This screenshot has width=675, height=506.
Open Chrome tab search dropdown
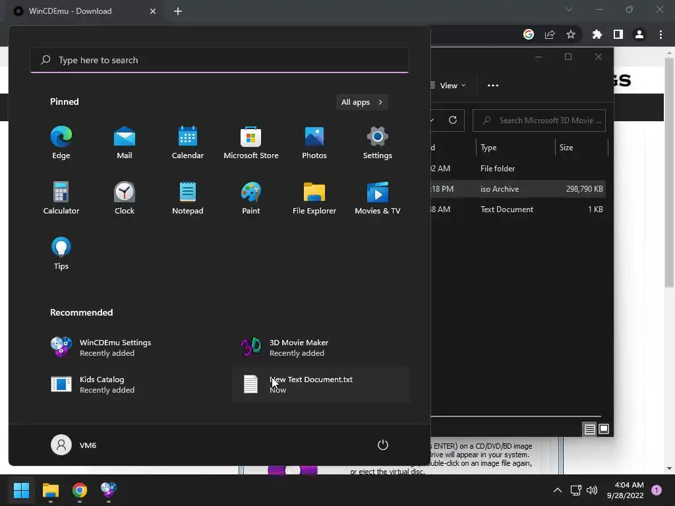tap(569, 9)
